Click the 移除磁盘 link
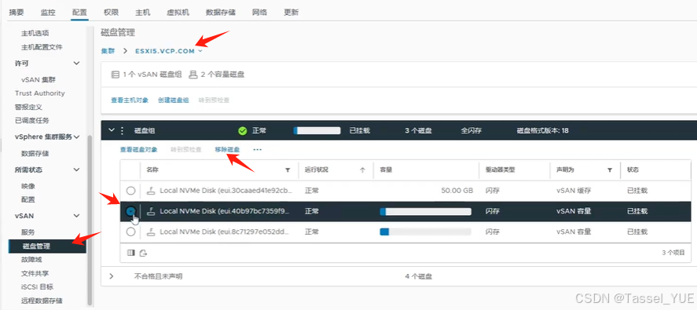 pos(227,150)
